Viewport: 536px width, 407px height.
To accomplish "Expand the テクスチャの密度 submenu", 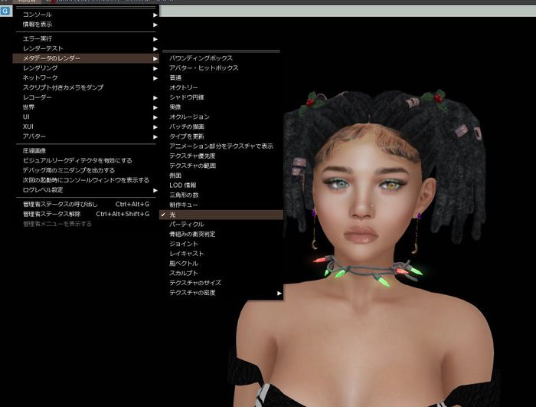I will point(221,293).
